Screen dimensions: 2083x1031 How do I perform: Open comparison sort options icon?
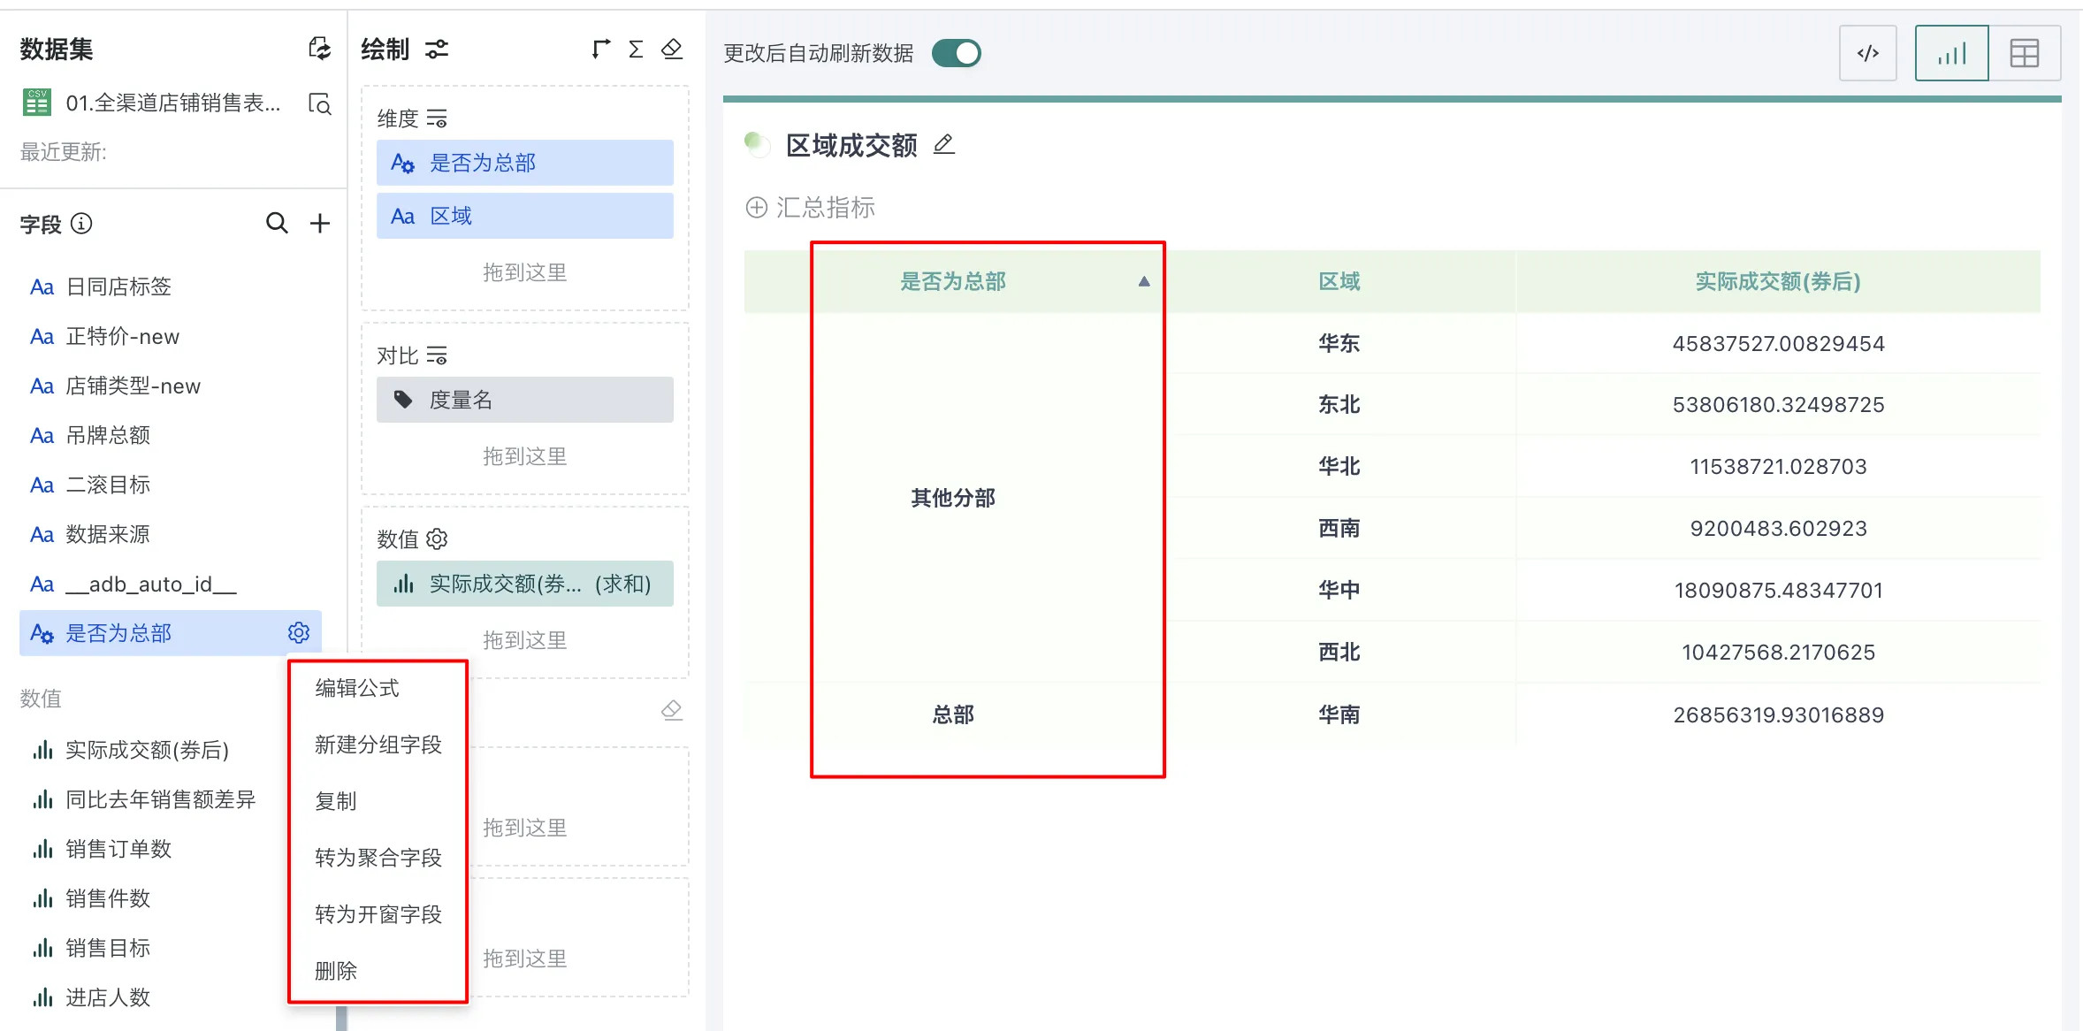[x=437, y=355]
